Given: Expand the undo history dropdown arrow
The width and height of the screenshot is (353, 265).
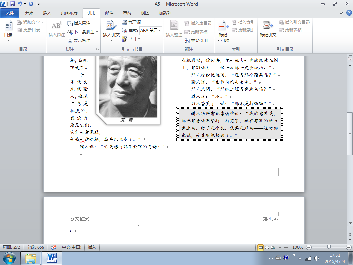Looking at the screenshot, I should [x=25, y=4].
